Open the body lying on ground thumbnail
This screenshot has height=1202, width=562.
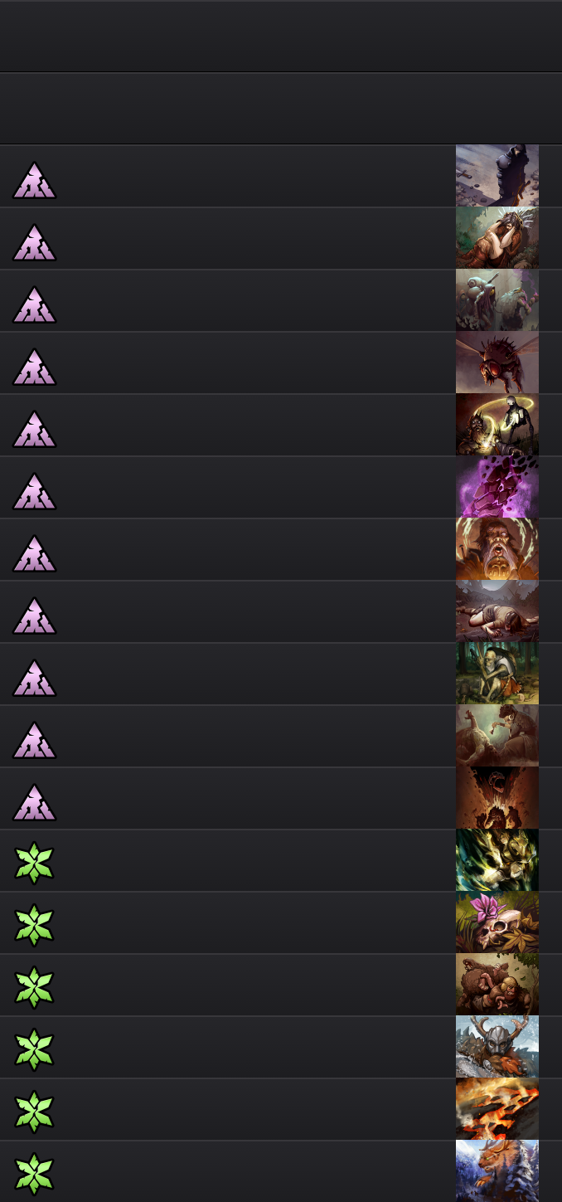(497, 611)
